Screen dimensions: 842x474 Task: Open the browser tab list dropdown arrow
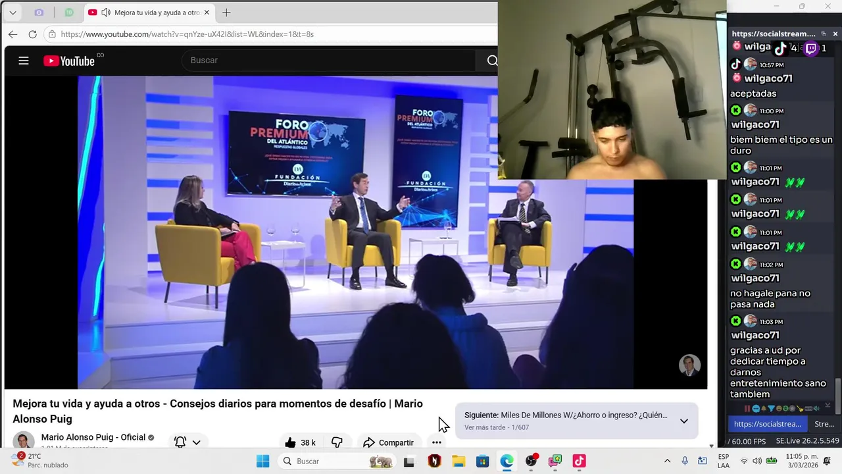(x=12, y=13)
